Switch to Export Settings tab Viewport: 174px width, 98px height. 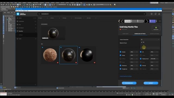pyautogui.click(x=154, y=34)
